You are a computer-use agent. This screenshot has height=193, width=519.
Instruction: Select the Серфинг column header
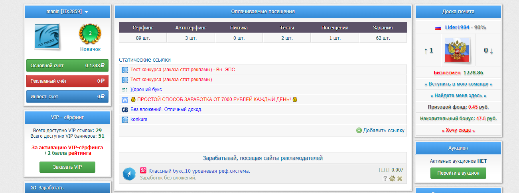tap(143, 28)
